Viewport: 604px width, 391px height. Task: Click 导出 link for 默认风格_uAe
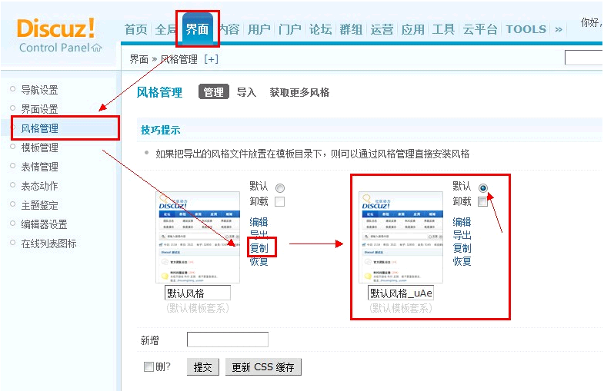(x=462, y=235)
